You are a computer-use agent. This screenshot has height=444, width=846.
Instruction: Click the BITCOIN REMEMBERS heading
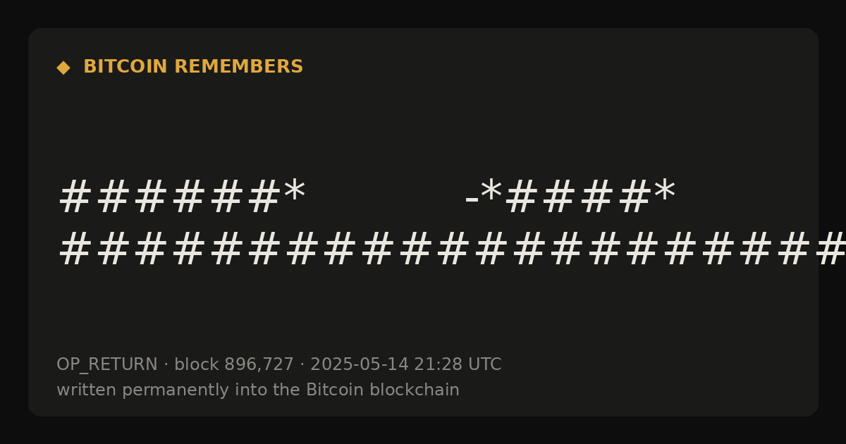point(193,67)
